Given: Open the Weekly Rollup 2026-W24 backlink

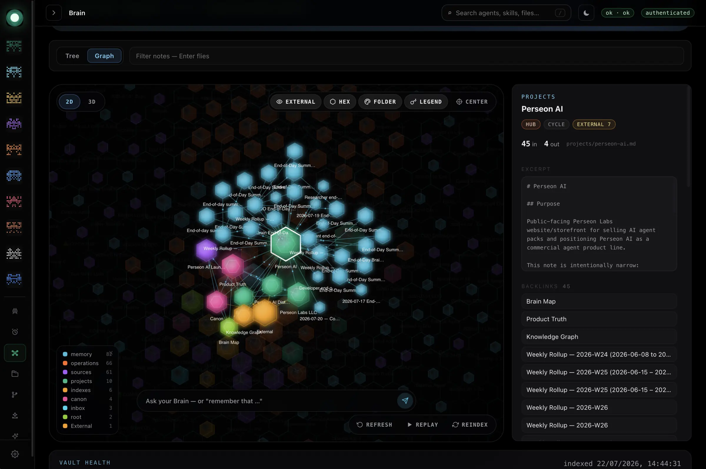Looking at the screenshot, I should [x=599, y=354].
